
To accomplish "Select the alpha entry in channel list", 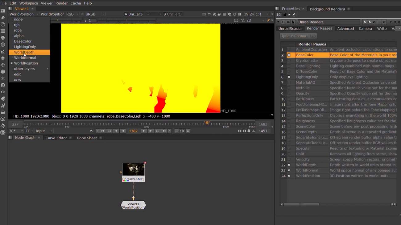I will [29, 36].
